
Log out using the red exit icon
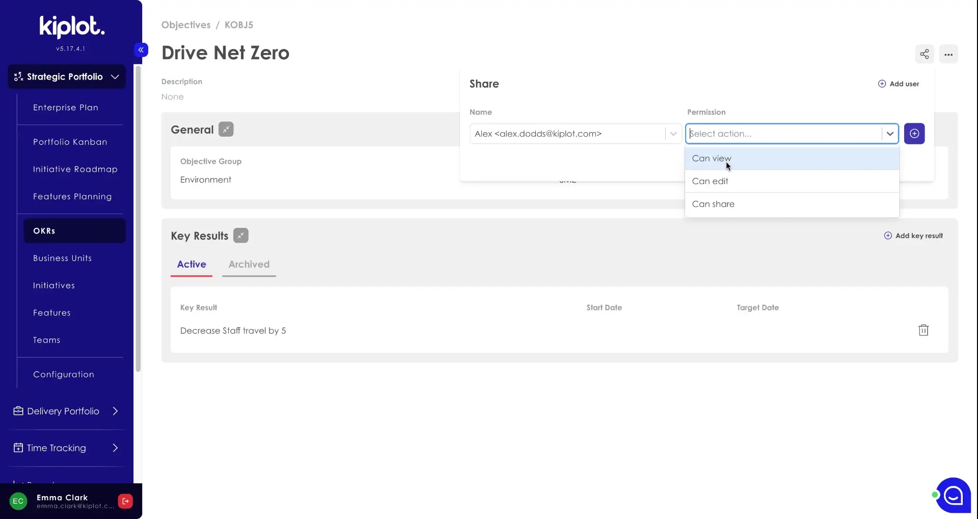click(x=125, y=501)
